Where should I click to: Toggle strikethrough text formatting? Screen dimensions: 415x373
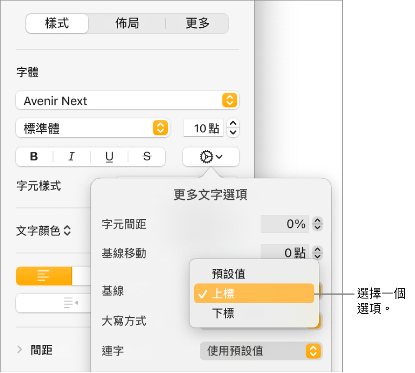147,157
